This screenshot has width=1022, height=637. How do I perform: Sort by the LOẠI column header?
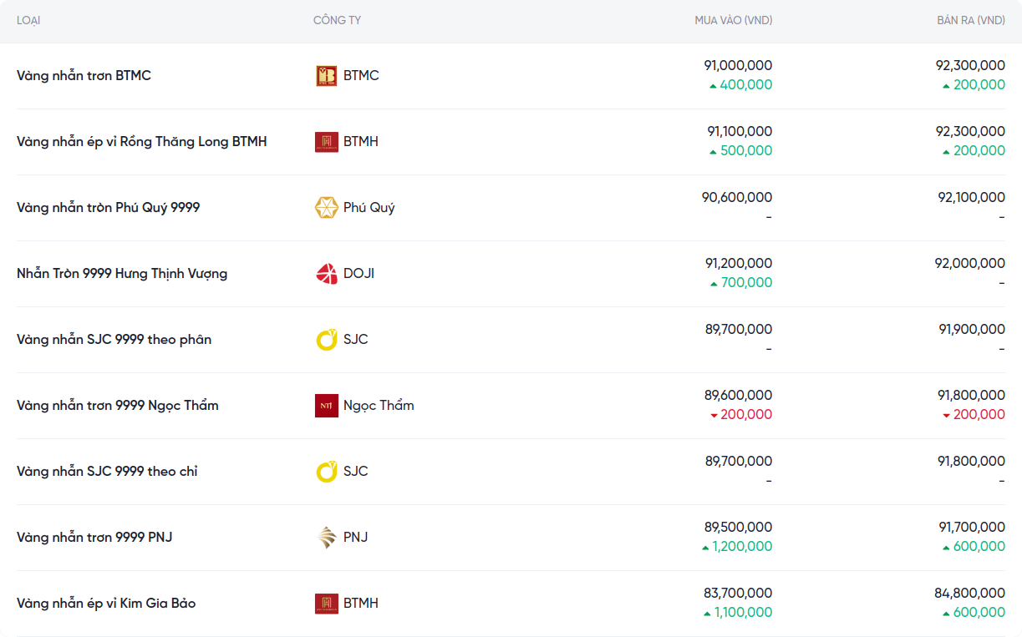pos(28,20)
